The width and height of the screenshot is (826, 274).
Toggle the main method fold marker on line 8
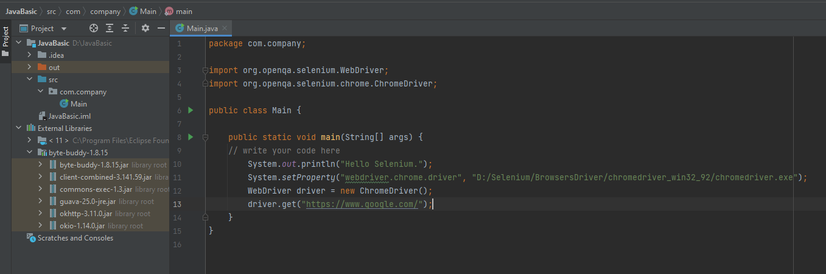click(205, 137)
